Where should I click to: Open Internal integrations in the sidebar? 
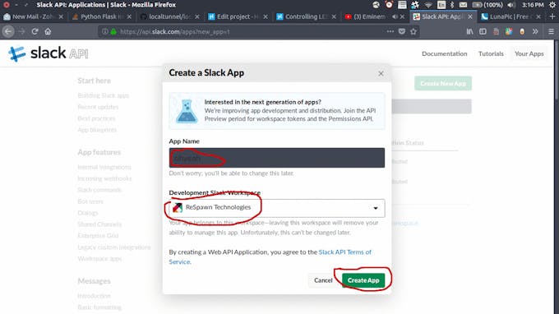pos(104,167)
